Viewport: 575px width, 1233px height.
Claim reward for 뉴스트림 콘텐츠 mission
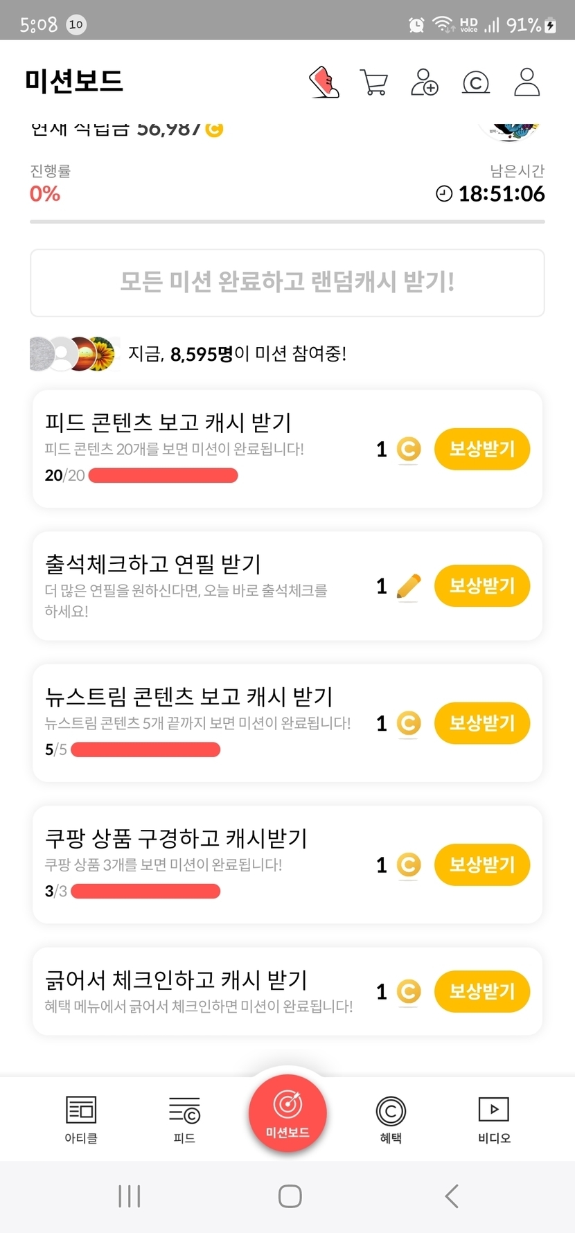point(482,723)
